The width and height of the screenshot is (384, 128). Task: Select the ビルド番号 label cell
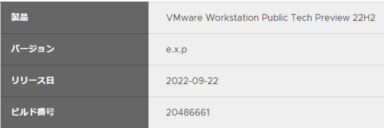74,112
